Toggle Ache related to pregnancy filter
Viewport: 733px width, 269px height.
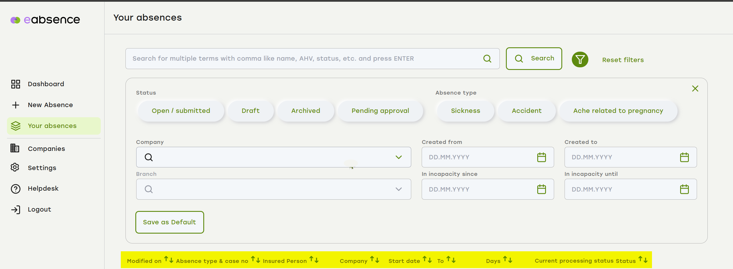coord(618,111)
